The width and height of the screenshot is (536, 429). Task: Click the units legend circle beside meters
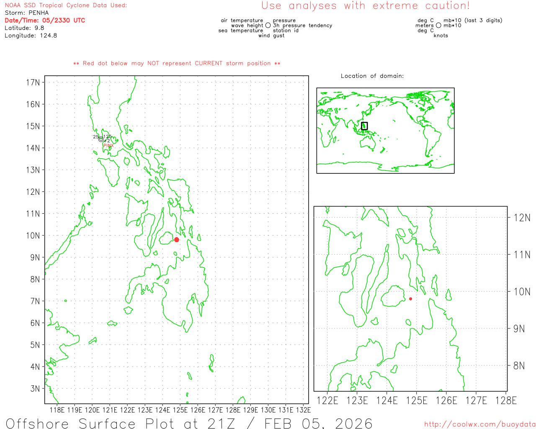pos(438,26)
